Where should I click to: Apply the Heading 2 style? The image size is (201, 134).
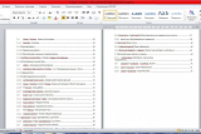click(150, 15)
